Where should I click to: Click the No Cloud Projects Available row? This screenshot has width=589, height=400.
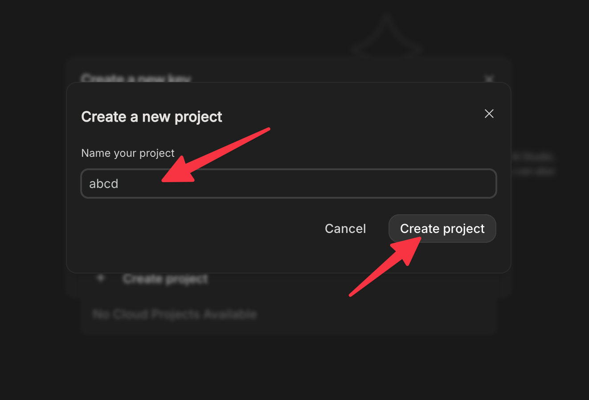coord(175,314)
